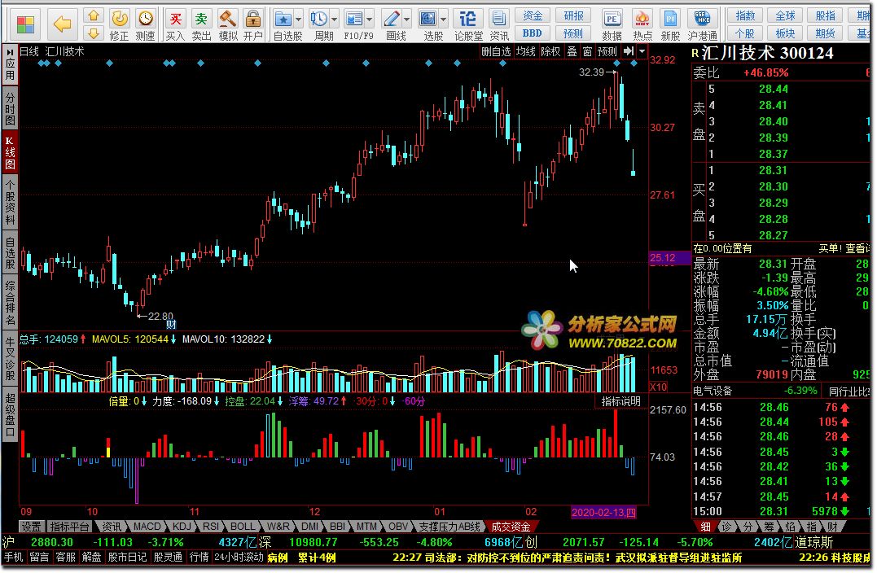877x573 pixels.
Task: Toggle the 窗 window option
Action: pyautogui.click(x=587, y=51)
